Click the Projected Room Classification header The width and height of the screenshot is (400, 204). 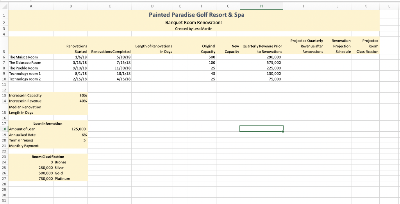(366, 45)
